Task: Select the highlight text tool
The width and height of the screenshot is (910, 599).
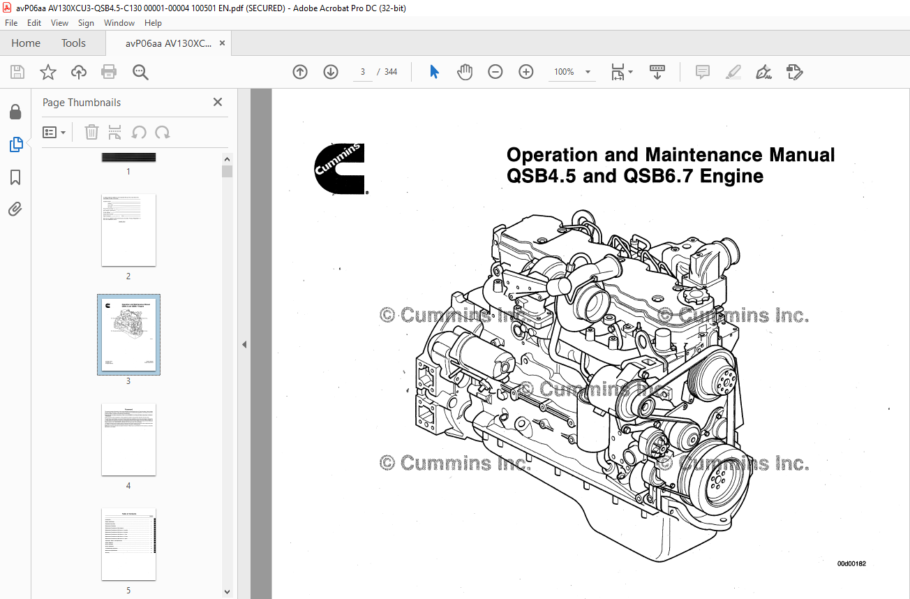Action: coord(733,72)
